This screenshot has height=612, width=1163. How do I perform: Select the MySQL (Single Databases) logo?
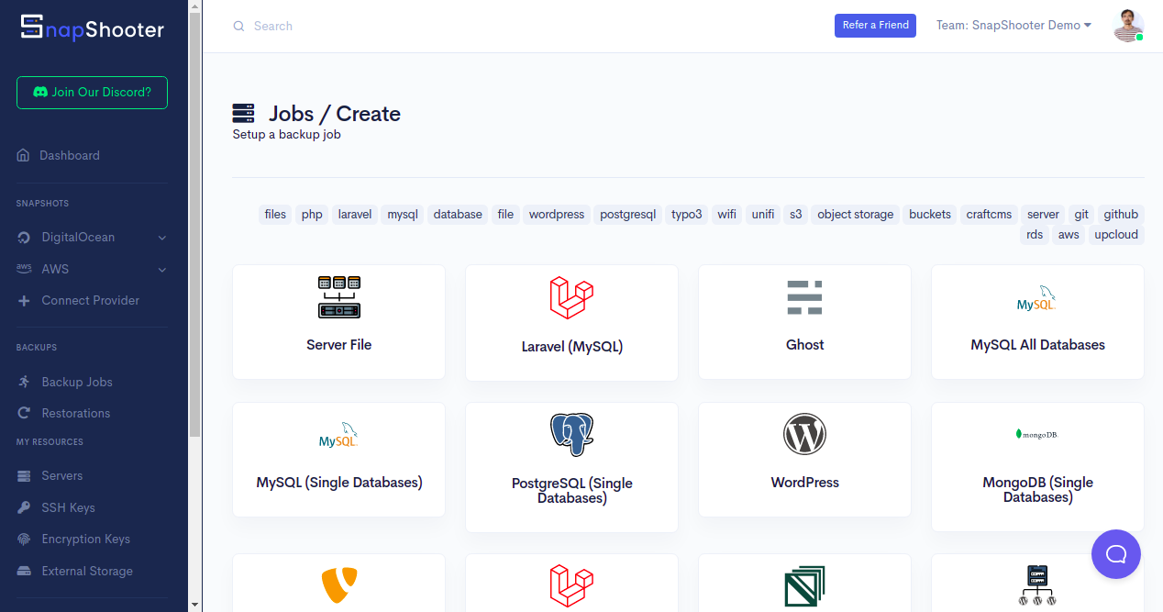coord(338,436)
